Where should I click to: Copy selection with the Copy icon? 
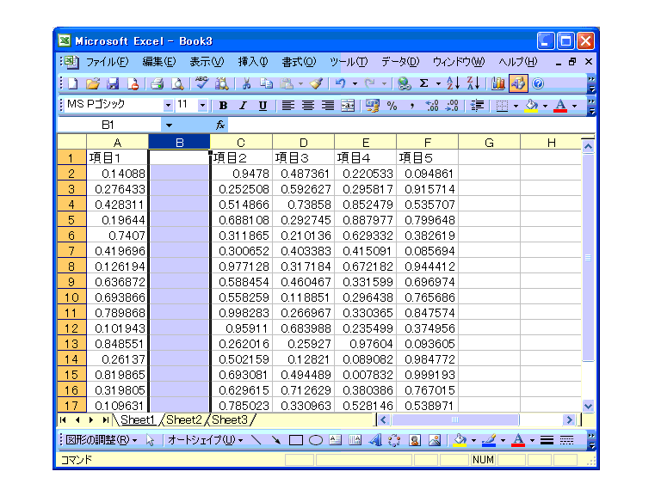(x=266, y=84)
